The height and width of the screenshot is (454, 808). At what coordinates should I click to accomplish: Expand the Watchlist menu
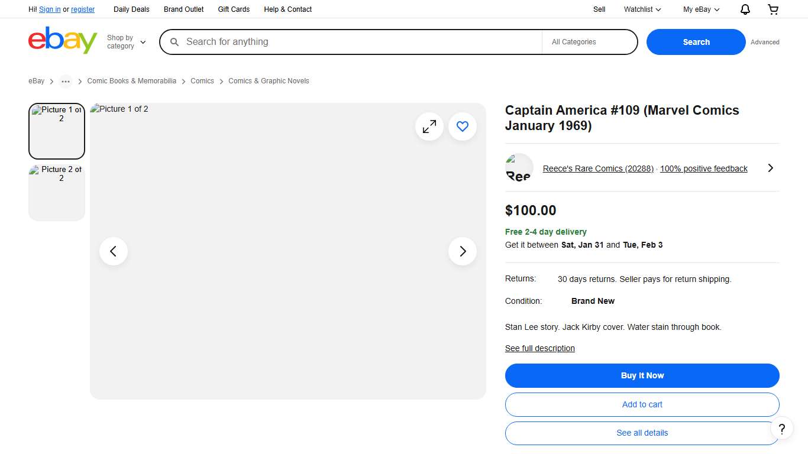[x=642, y=9]
